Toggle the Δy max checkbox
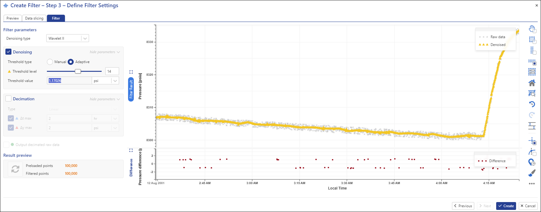The width and height of the screenshot is (541, 212). (x=11, y=128)
